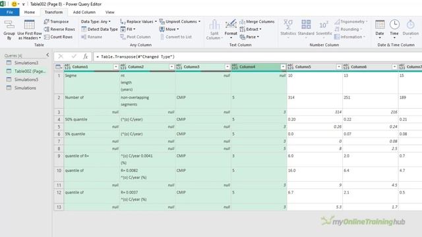This screenshot has width=422, height=237.
Task: Click the Date column icon
Action: (380, 24)
